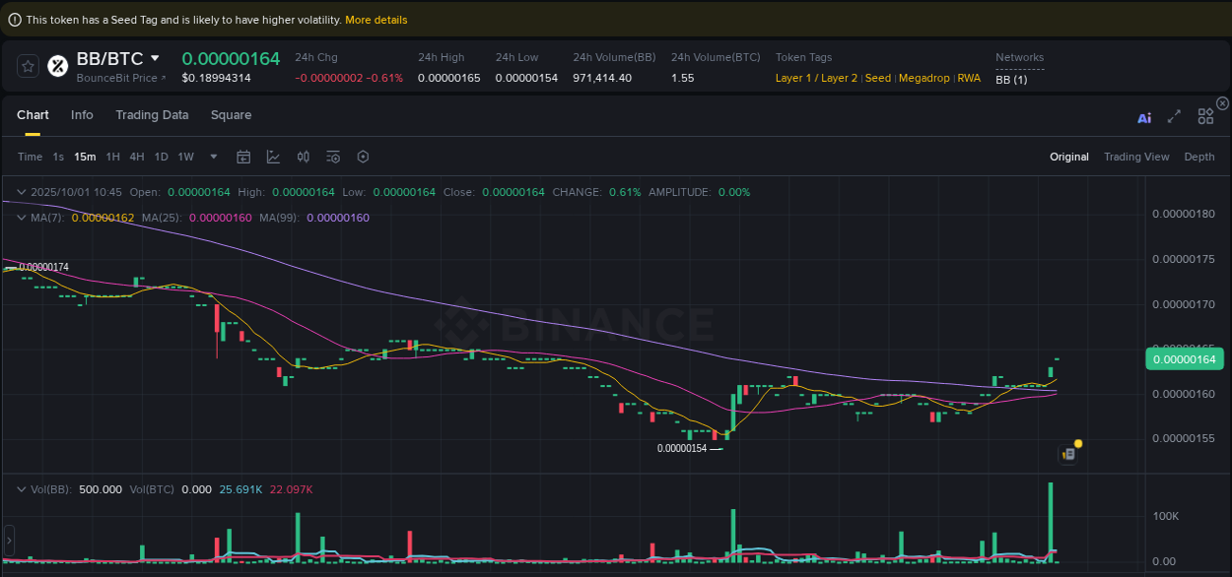1232x577 pixels.
Task: Collapse the MA indicator row
Action: [22, 218]
